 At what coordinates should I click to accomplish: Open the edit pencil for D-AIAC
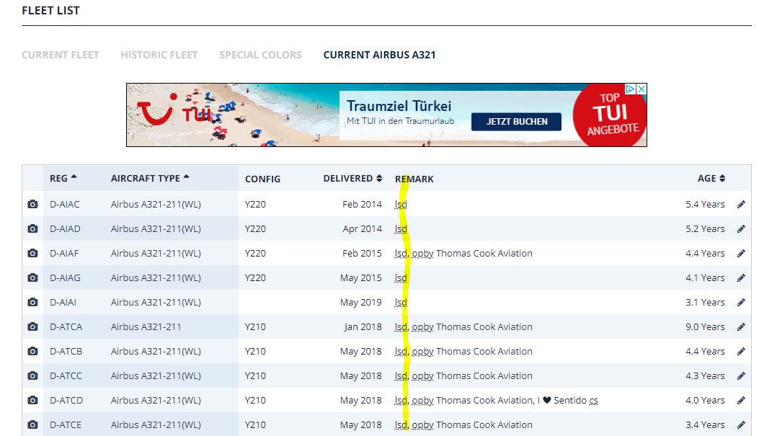[x=742, y=204]
